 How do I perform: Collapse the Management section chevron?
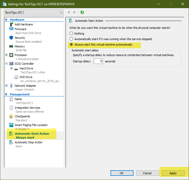point(6,94)
